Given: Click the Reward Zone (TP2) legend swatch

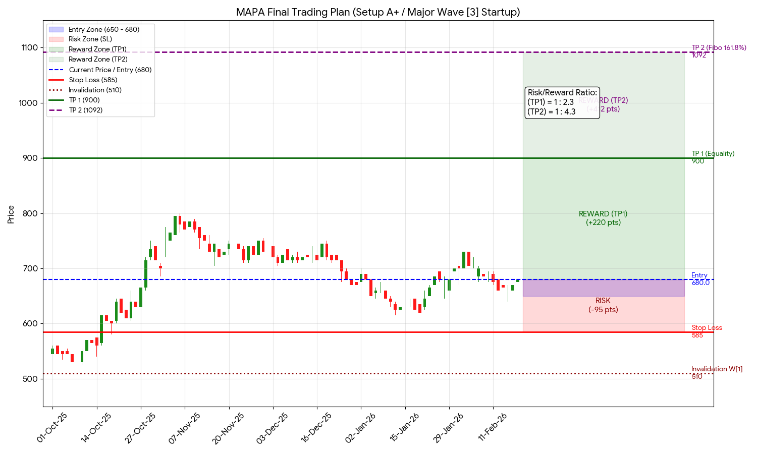Looking at the screenshot, I should [x=56, y=60].
